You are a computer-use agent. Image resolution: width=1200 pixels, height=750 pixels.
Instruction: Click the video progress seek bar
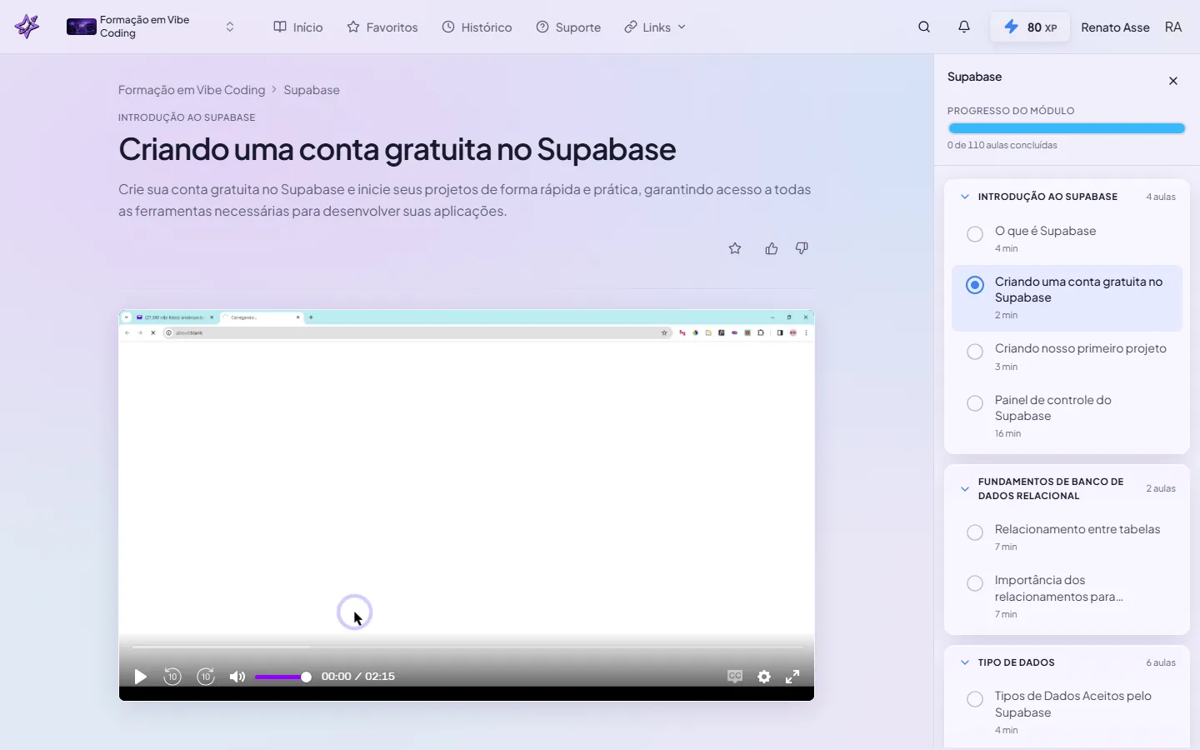[x=467, y=647]
